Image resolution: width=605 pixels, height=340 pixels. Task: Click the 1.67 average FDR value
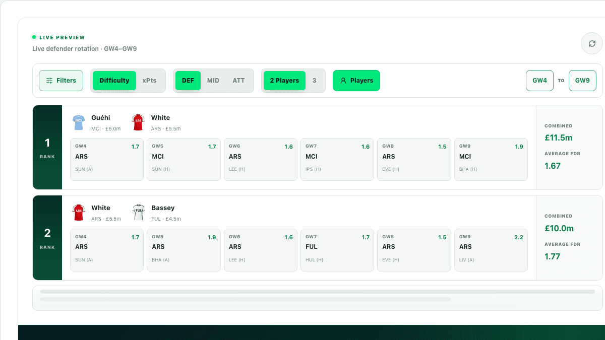coord(553,166)
